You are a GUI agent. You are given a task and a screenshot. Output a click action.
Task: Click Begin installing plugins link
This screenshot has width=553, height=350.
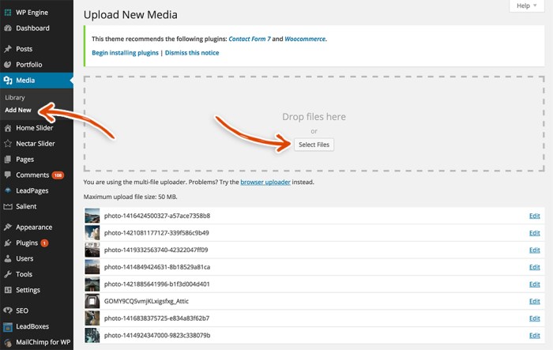pyautogui.click(x=125, y=53)
